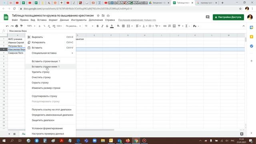Screen dimensions: 256x144
Task: Choose Изменить размер строки
Action: pos(50,88)
